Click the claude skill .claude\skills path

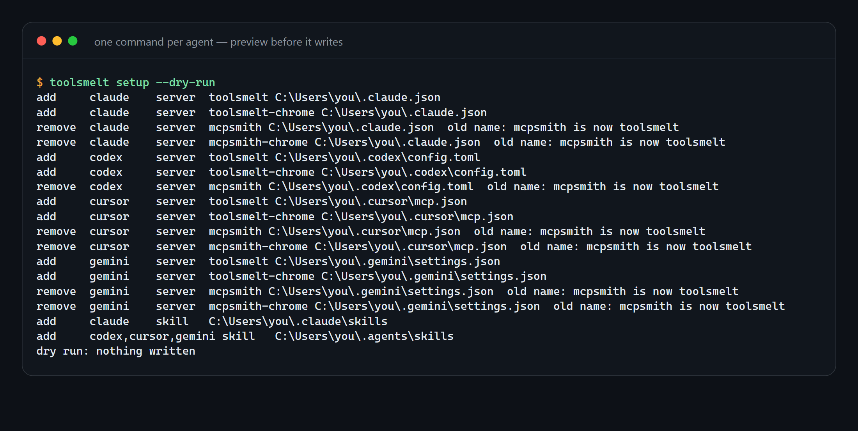tap(298, 321)
